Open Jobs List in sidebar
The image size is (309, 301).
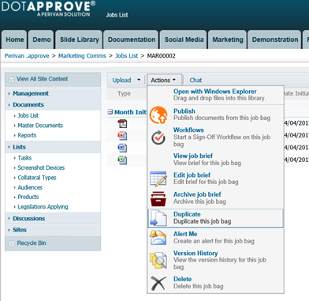pos(28,115)
